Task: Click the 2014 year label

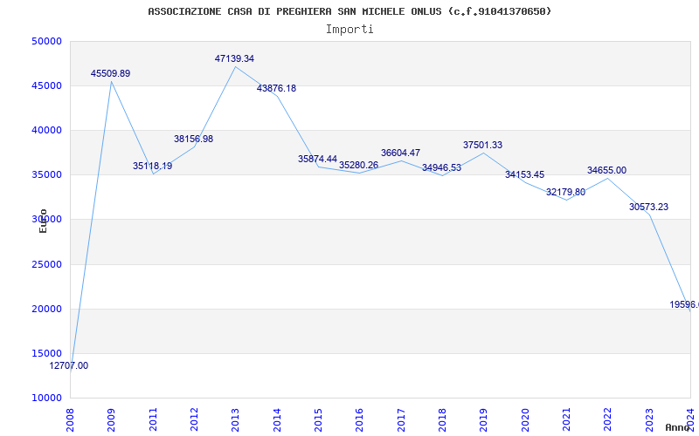Action: (x=277, y=419)
